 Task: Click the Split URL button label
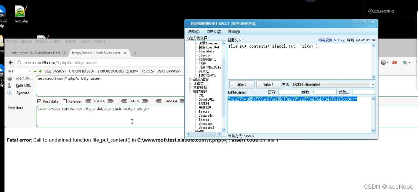pos(23,86)
